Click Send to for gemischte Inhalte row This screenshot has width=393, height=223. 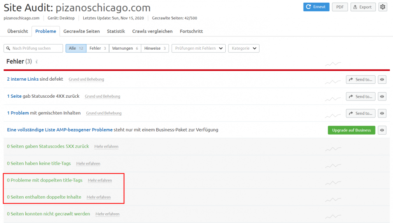click(x=361, y=113)
